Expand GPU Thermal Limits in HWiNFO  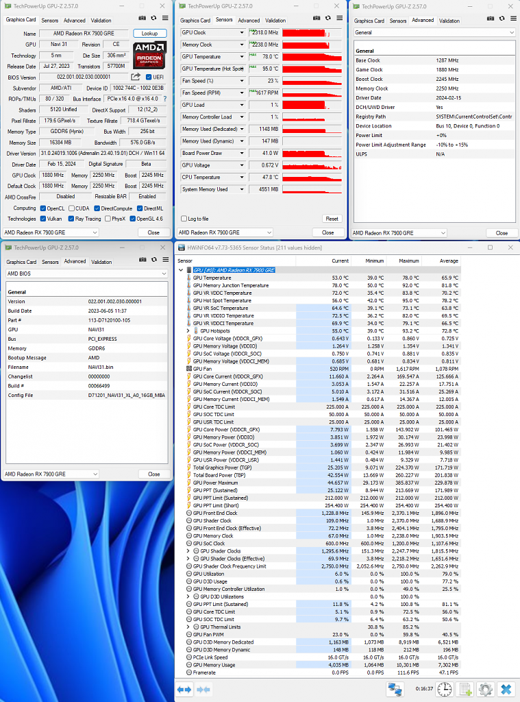pos(188,627)
